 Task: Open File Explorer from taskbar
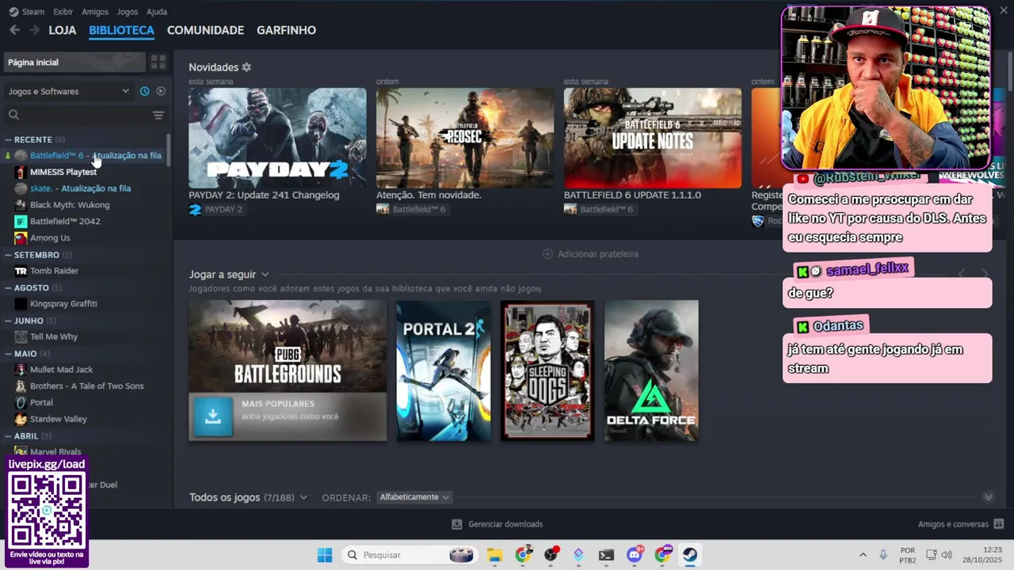pyautogui.click(x=495, y=555)
